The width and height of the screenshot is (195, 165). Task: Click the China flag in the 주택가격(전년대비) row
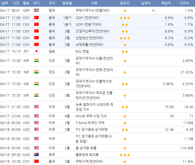pyautogui.click(x=36, y=161)
